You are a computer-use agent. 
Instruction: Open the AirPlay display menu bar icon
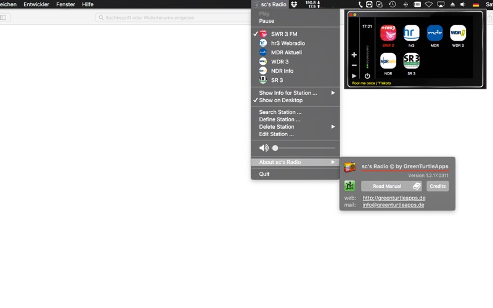(441, 4)
